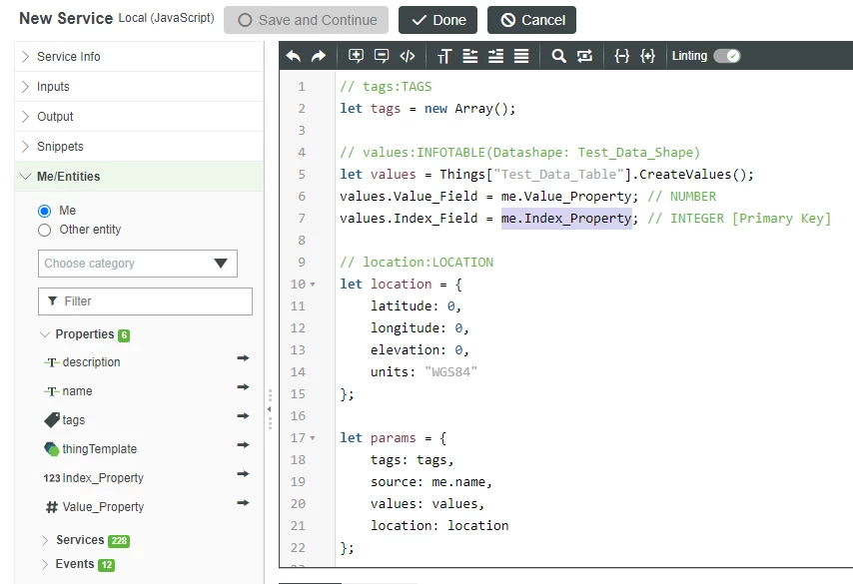Viewport: 853px width, 584px height.
Task: Insert thingTemplate property using its arrow
Action: 243,445
